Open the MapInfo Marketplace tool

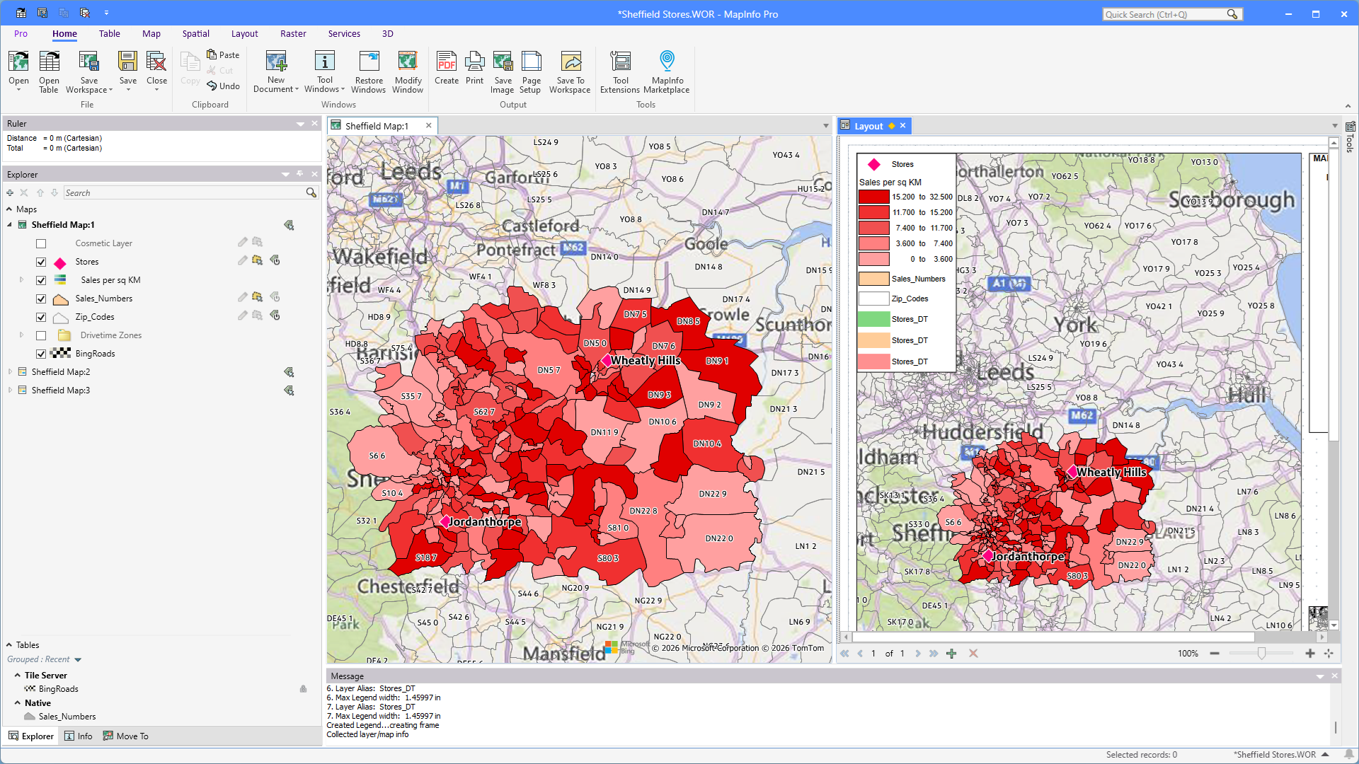(666, 62)
